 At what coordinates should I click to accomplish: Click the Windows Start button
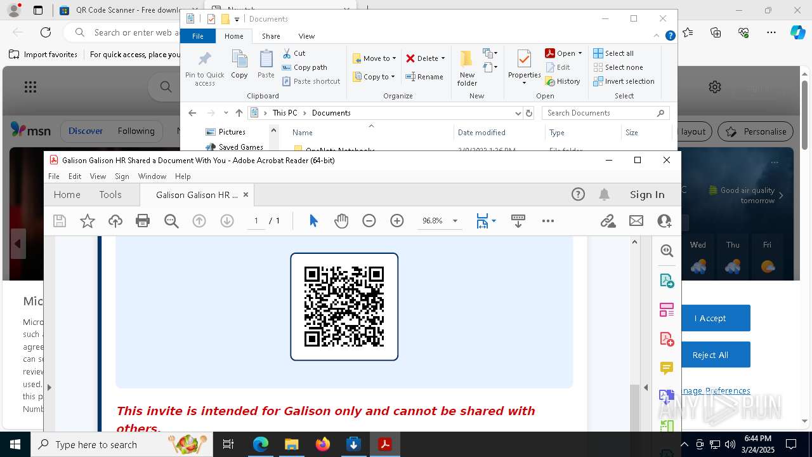(15, 444)
